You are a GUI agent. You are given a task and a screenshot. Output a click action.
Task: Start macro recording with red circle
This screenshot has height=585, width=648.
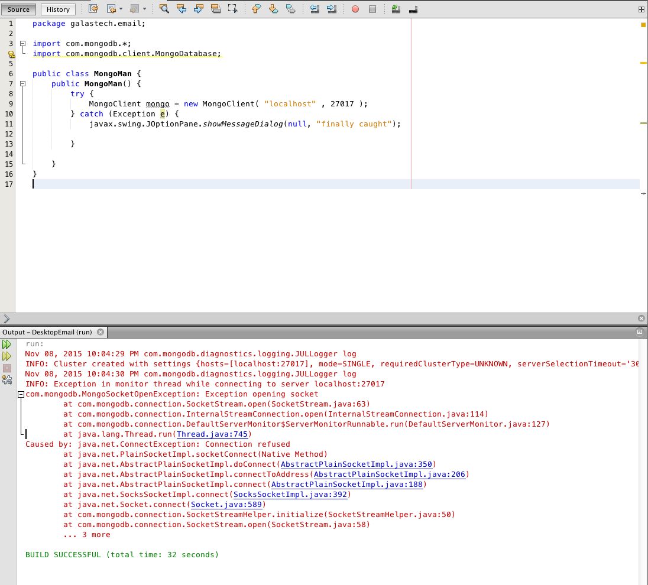(355, 9)
